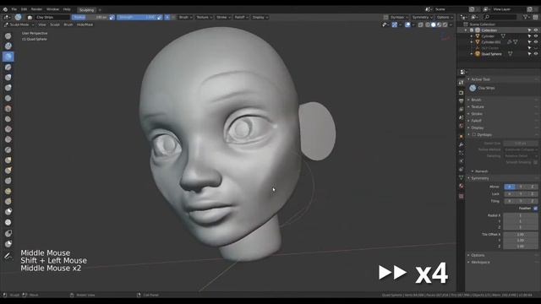541x304 pixels.
Task: Switch viewport to rendered shading mode
Action: pyautogui.click(x=445, y=24)
